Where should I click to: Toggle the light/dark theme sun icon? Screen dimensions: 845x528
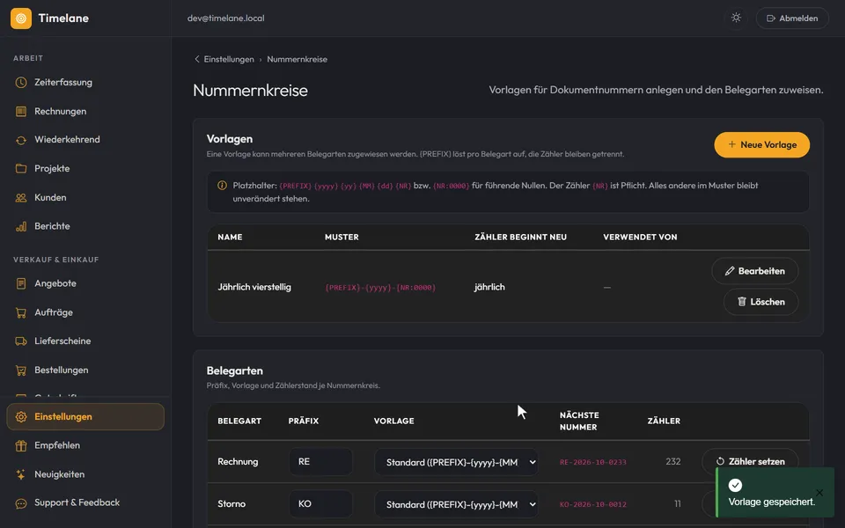coord(736,18)
